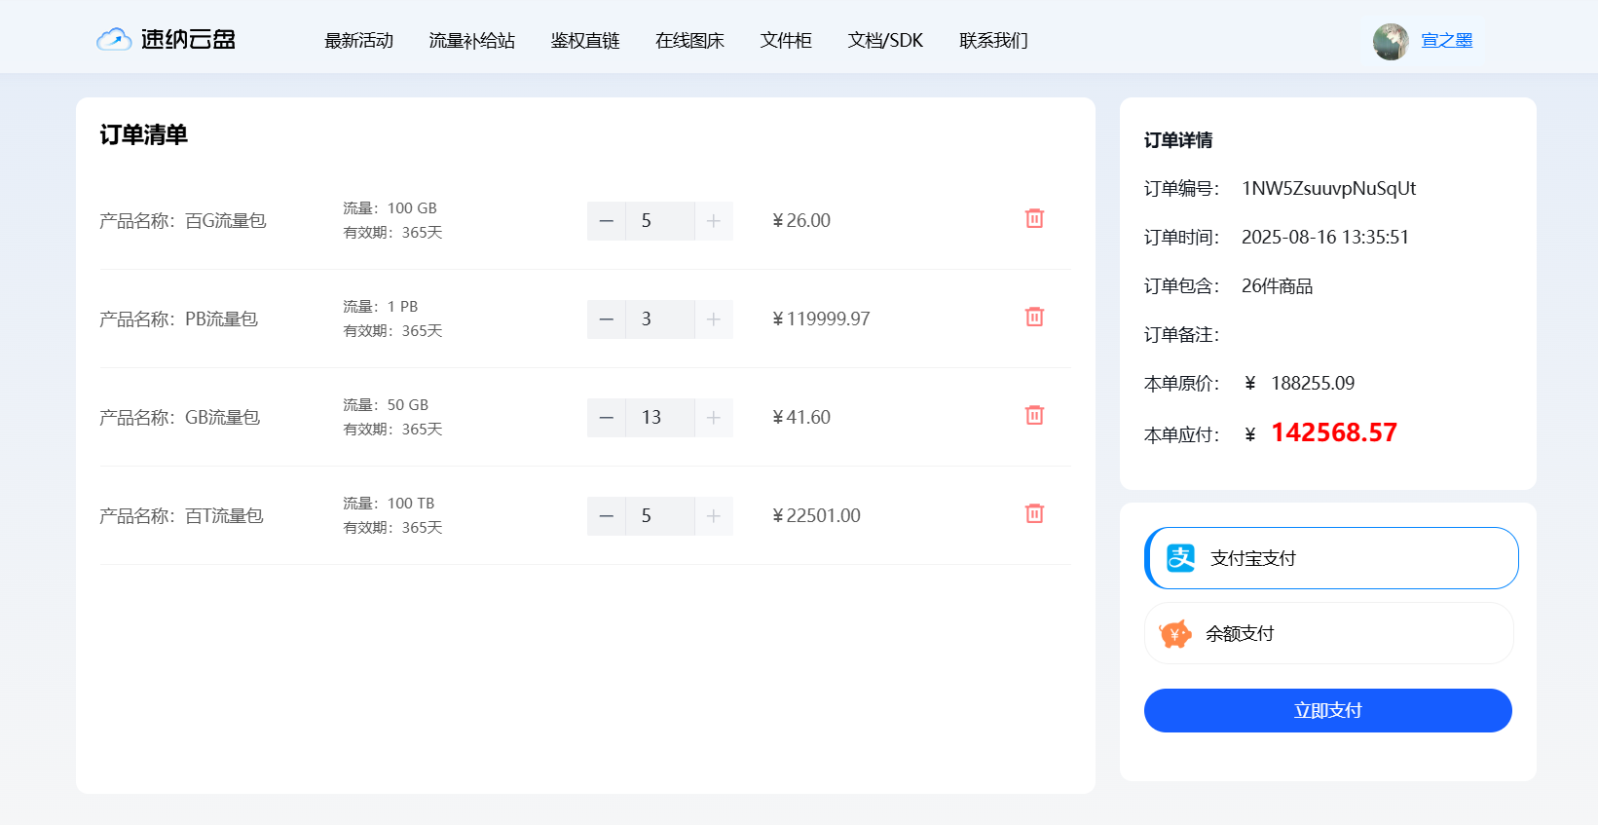The image size is (1598, 825).
Task: Select 支付宝支付 payment method
Action: click(1331, 558)
